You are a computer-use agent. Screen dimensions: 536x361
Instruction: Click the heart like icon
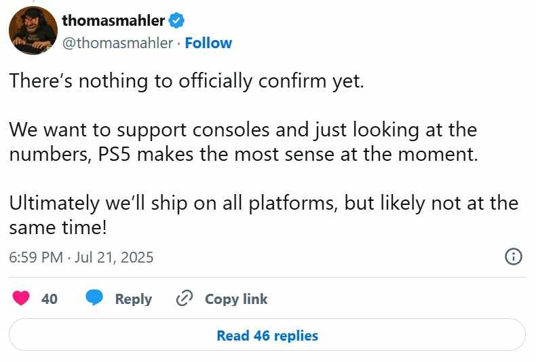[x=22, y=299]
